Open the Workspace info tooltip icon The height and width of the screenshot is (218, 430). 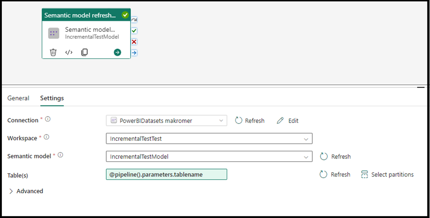coord(47,137)
